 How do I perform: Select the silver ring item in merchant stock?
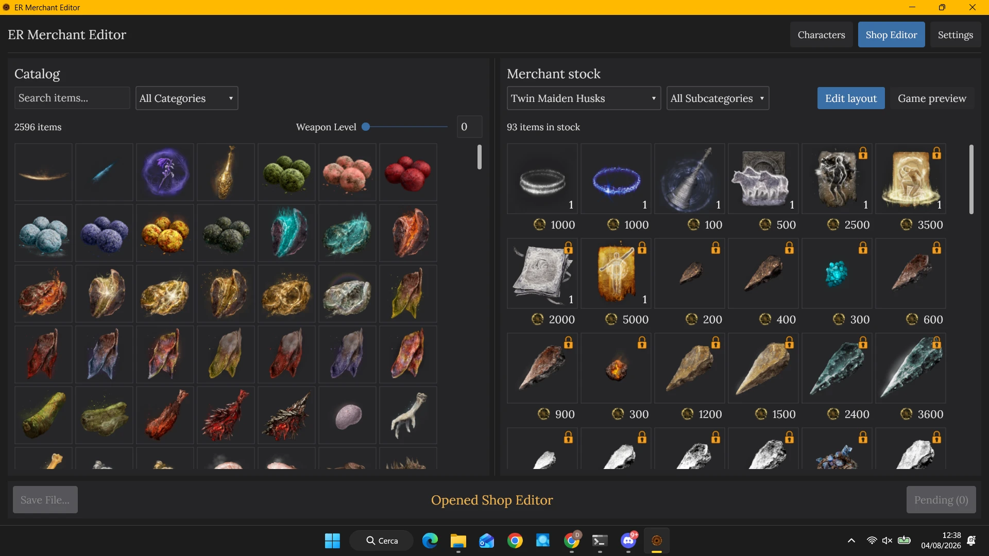point(542,178)
